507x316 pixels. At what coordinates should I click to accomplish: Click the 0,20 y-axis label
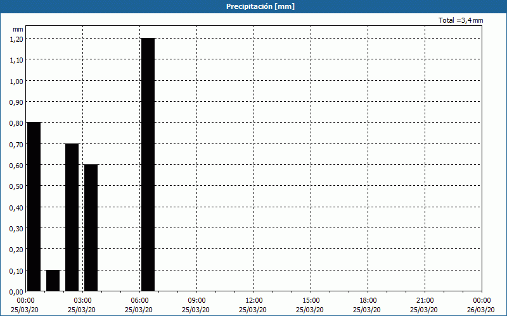point(16,250)
